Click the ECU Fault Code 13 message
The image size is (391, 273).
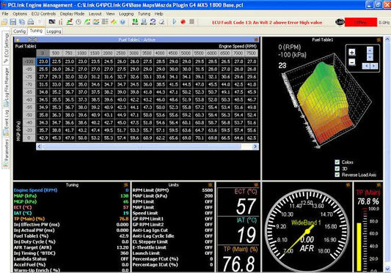(267, 23)
